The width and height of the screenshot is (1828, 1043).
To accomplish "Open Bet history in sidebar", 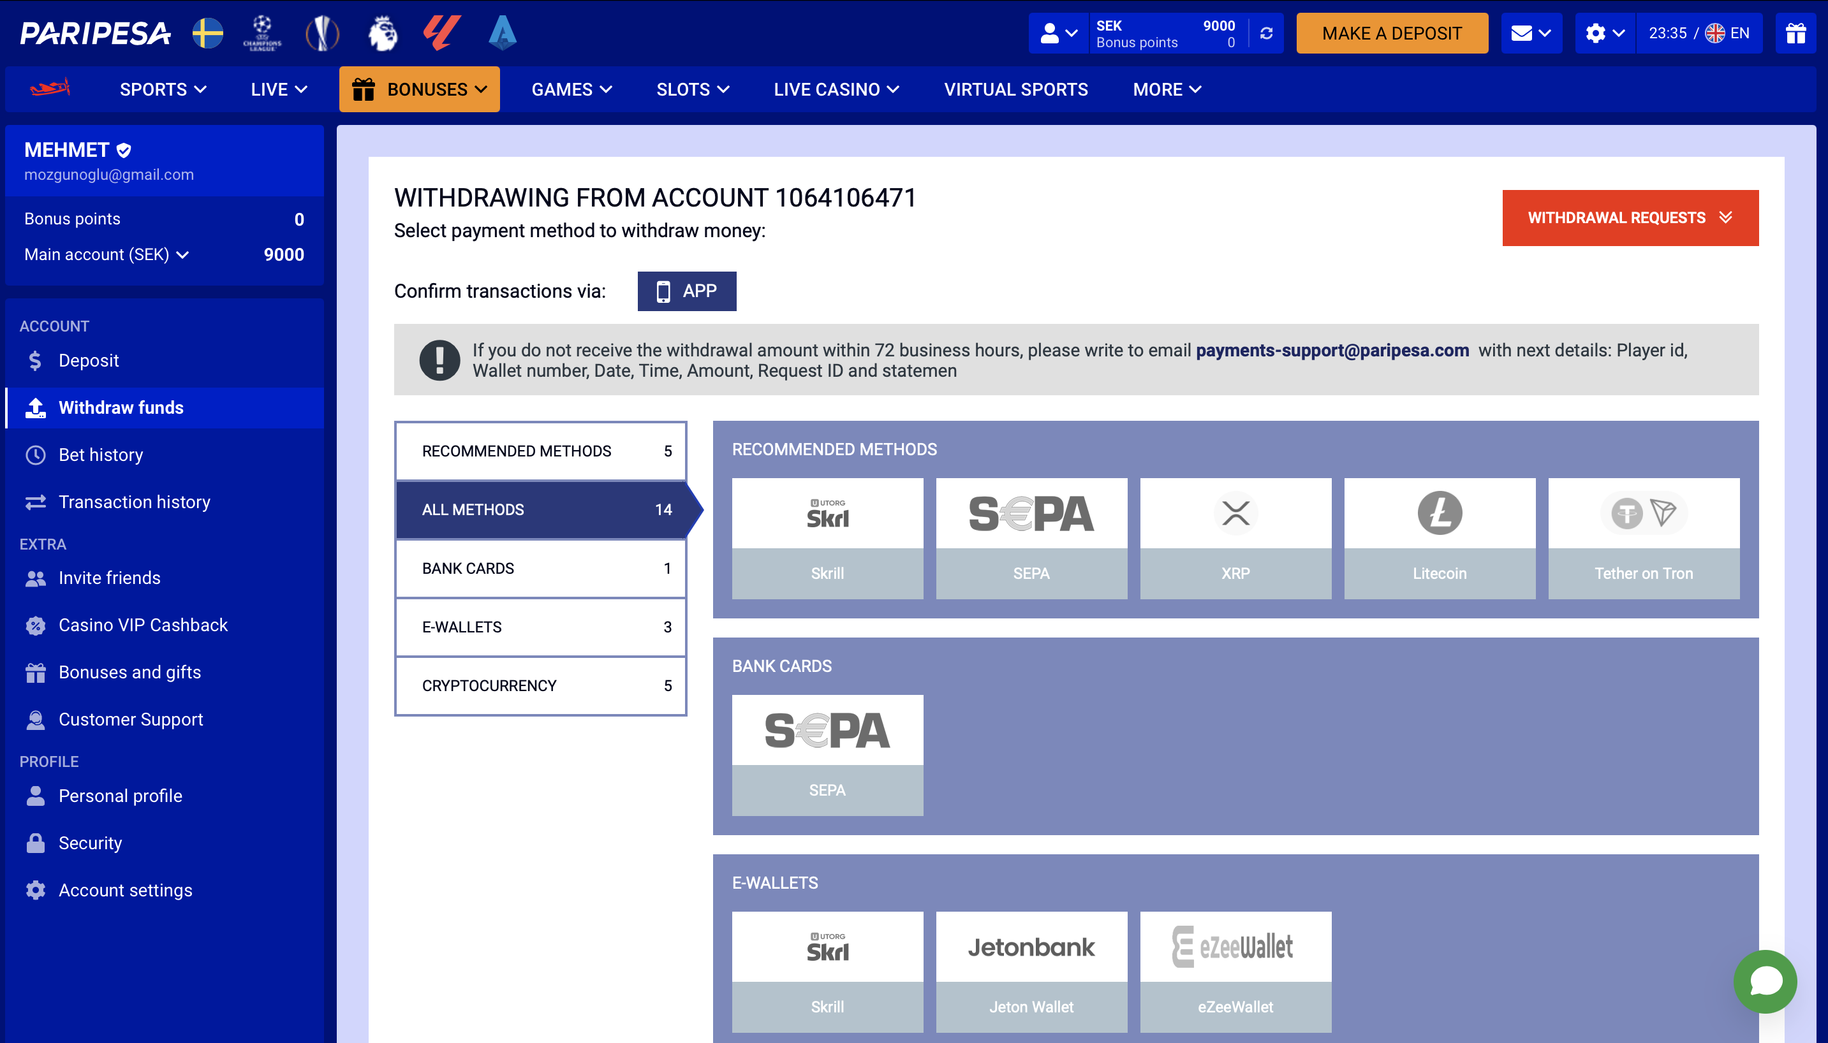I will (x=164, y=455).
